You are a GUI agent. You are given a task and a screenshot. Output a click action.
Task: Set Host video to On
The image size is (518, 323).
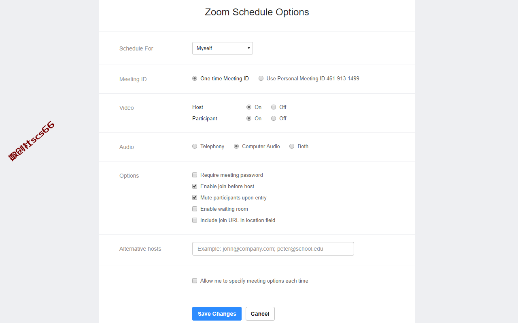click(x=249, y=107)
